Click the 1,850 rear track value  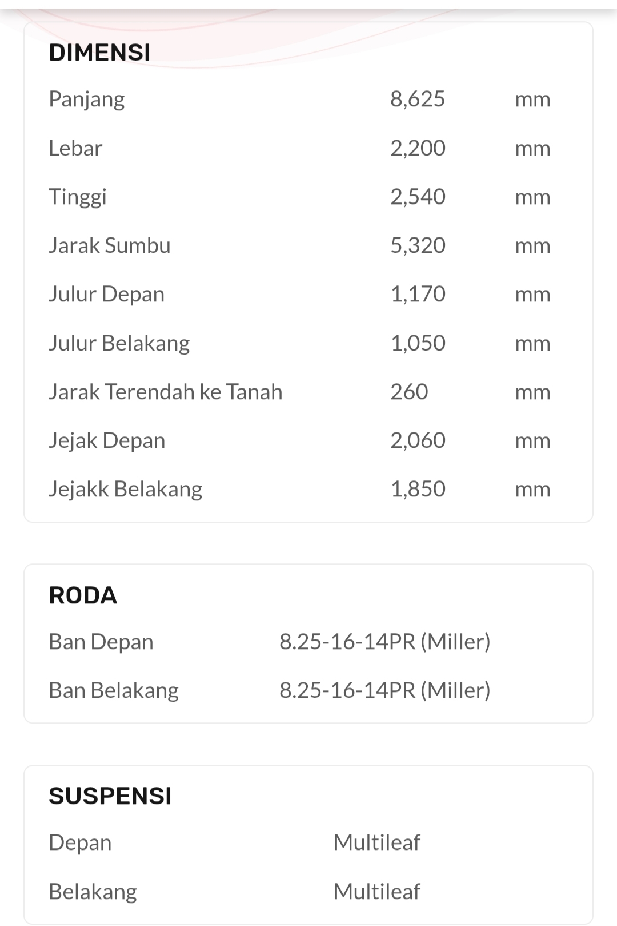pos(418,489)
